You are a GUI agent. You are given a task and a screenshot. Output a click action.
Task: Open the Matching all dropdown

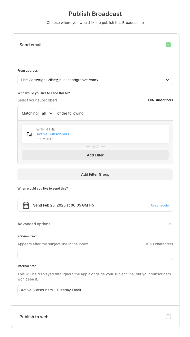point(47,113)
